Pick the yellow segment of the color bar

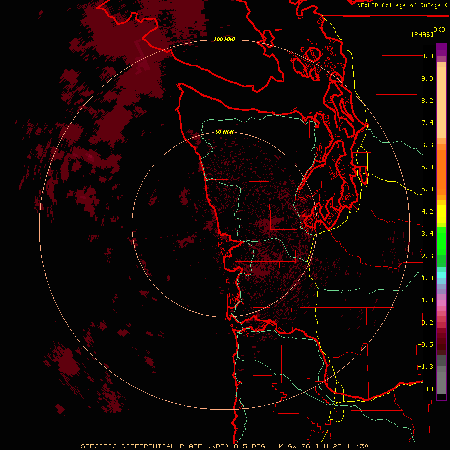coord(441,214)
